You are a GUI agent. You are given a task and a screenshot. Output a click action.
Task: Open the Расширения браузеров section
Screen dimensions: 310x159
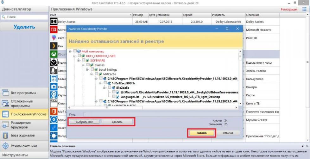[x=24, y=125]
